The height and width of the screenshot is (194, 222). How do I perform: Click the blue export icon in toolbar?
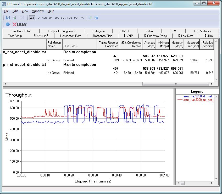(x=97, y=18)
